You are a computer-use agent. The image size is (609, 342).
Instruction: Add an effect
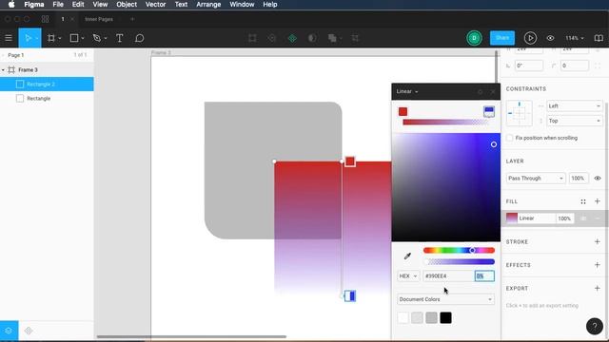point(598,265)
